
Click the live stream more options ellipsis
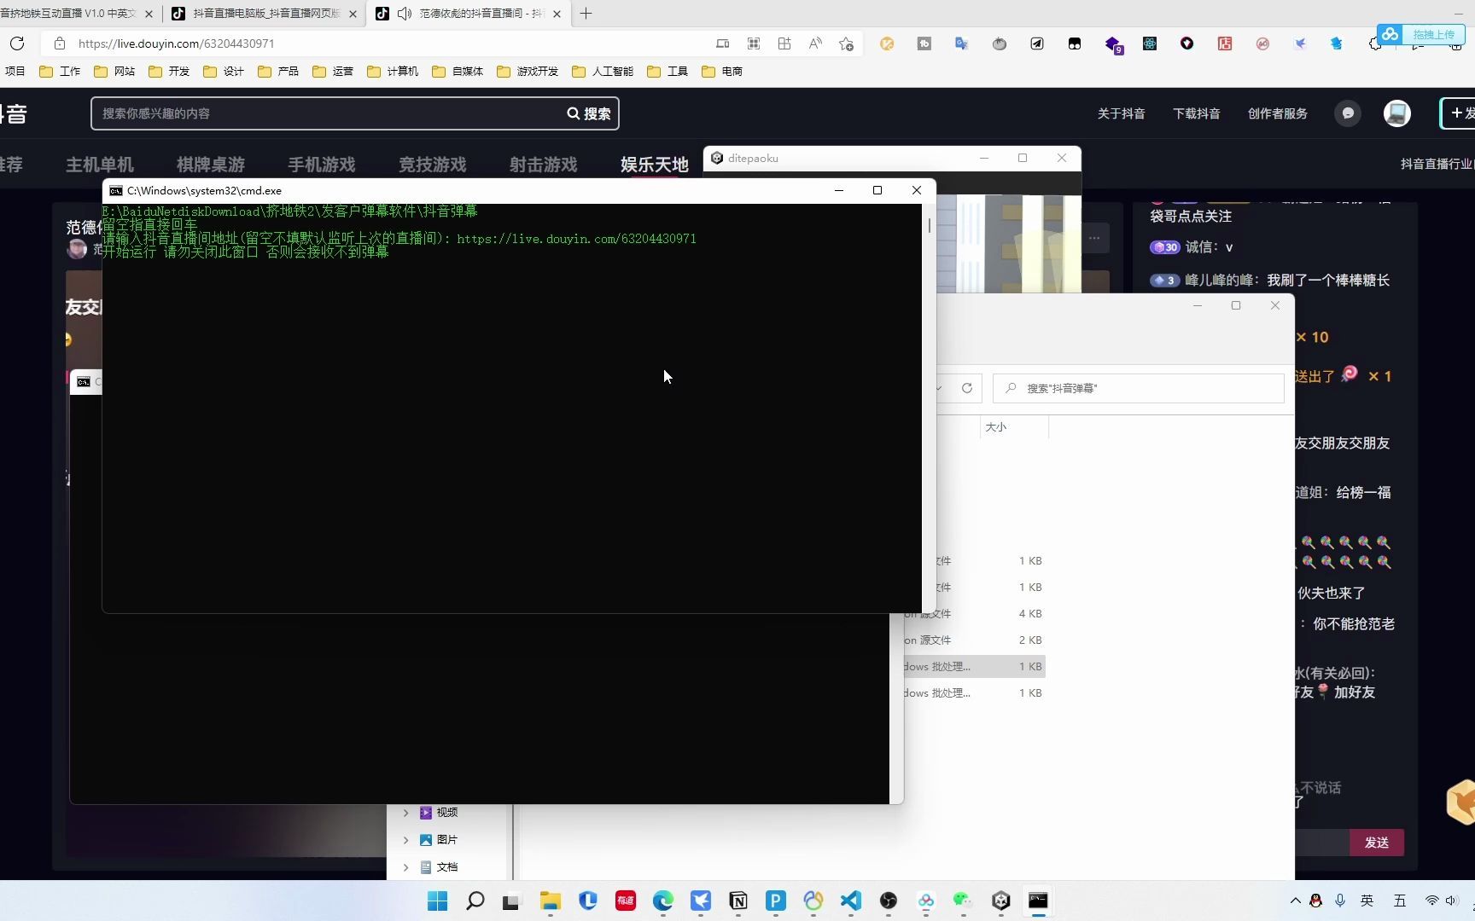pos(1094,238)
